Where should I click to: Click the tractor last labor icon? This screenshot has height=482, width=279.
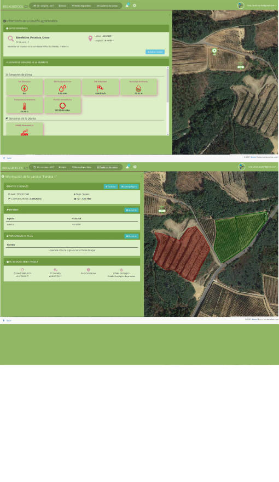pos(55,270)
